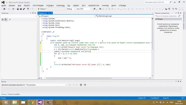Click the Open File toolbar icon
This screenshot has height=105, width=186.
(x=18, y=9)
